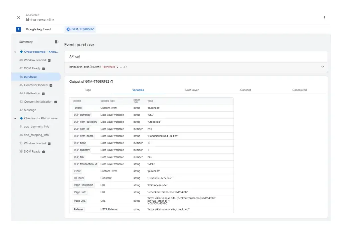Open the DLV- transaction_id variable

coord(85,164)
